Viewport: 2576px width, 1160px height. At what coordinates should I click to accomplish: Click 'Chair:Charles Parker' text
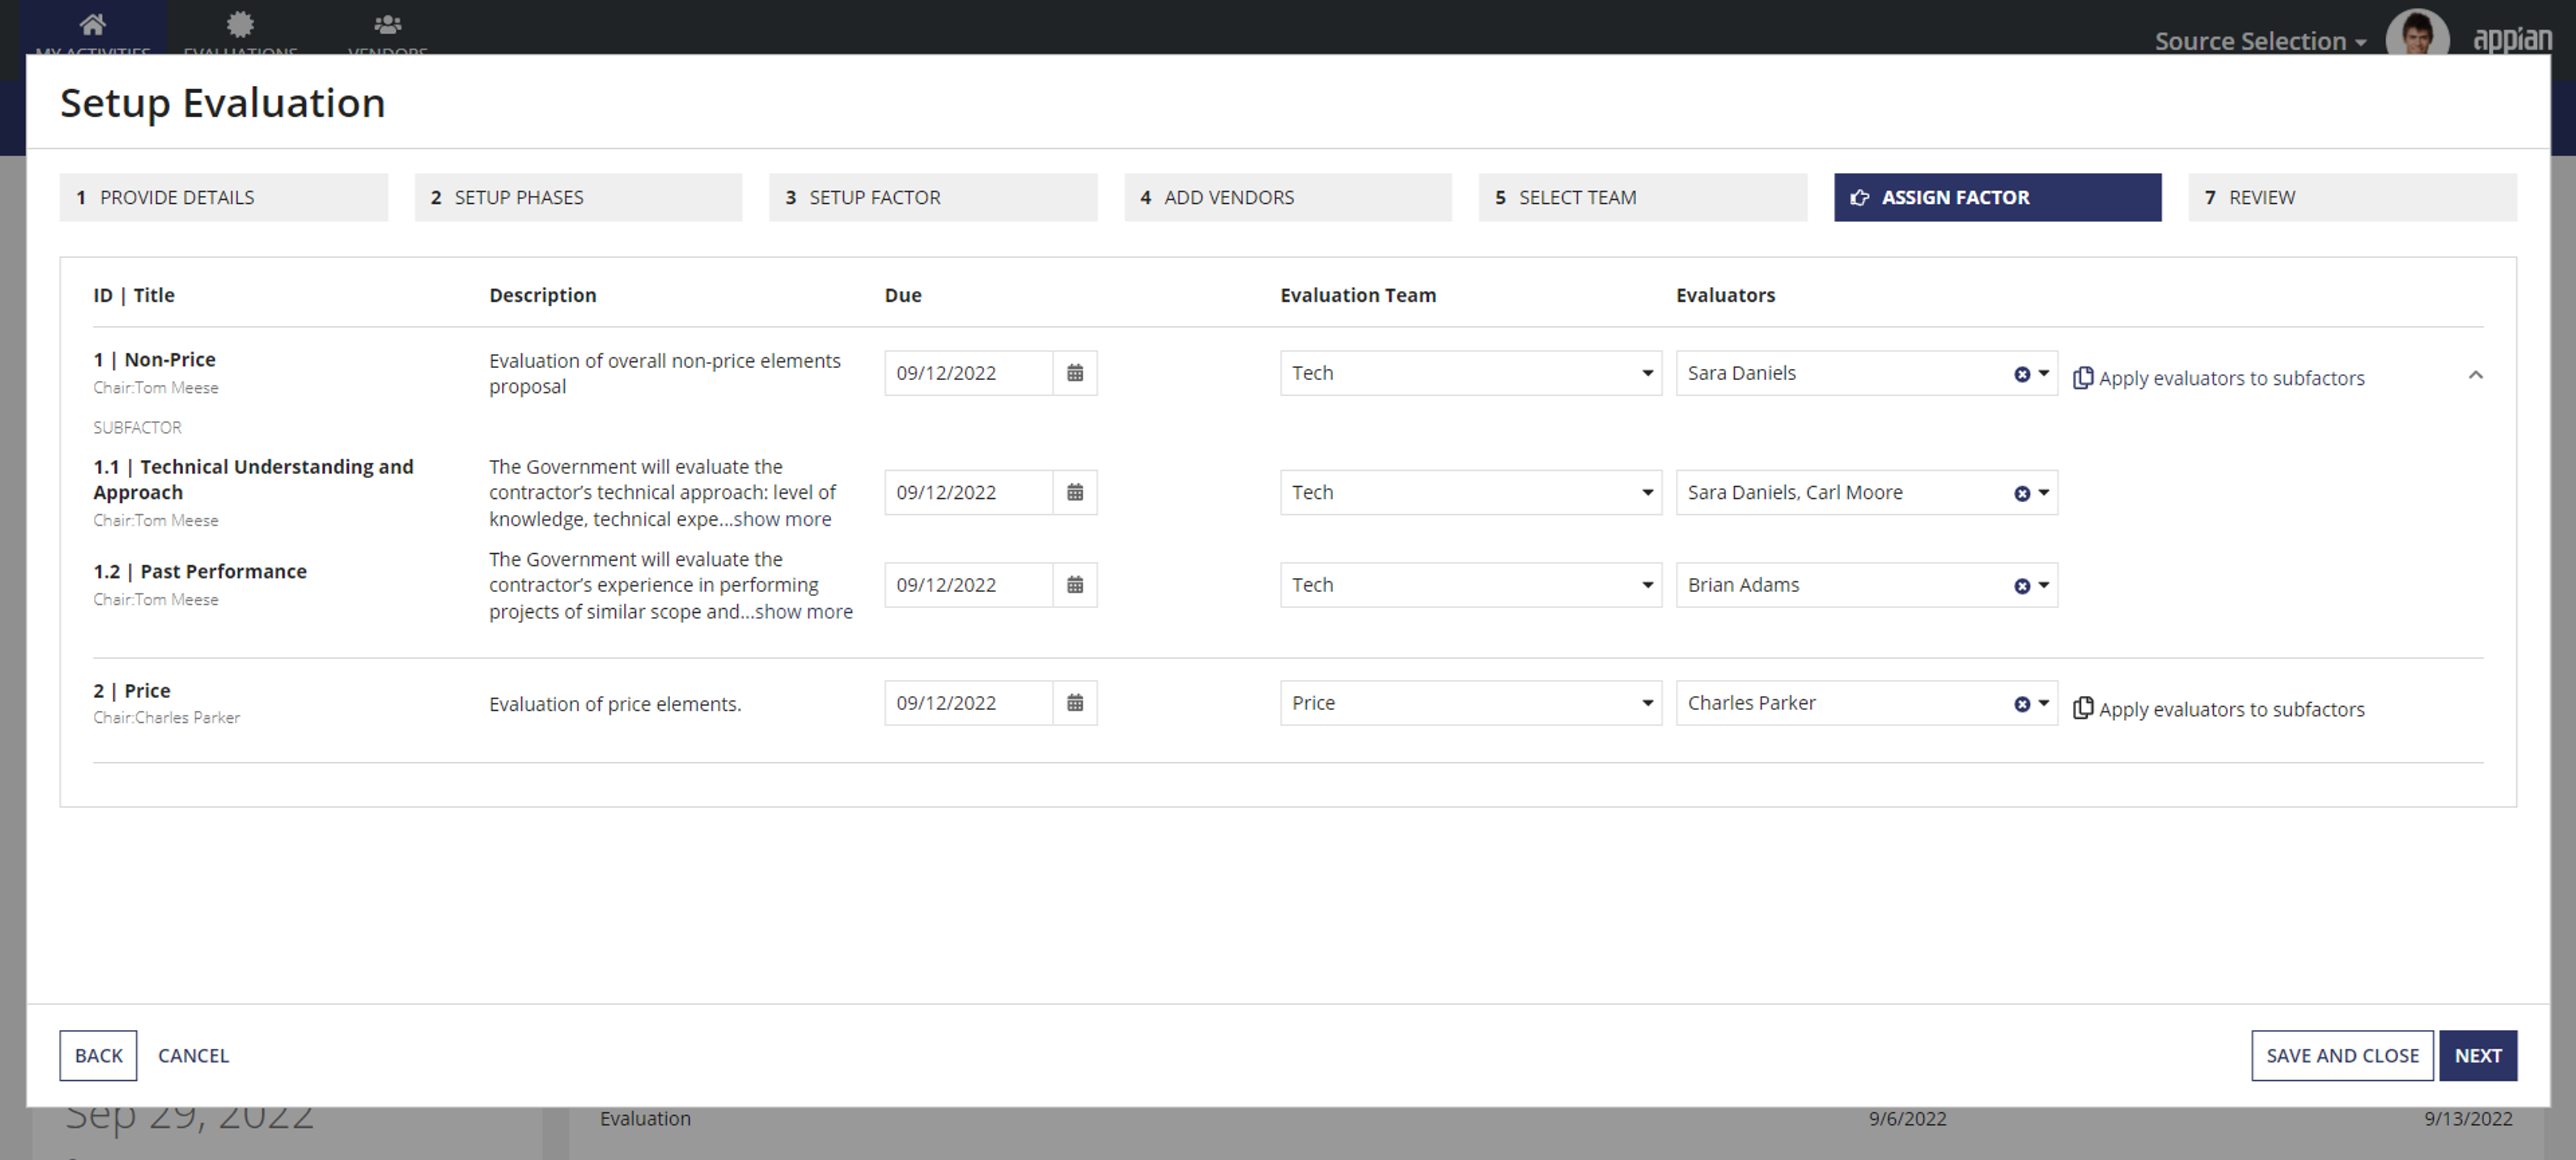pos(167,717)
